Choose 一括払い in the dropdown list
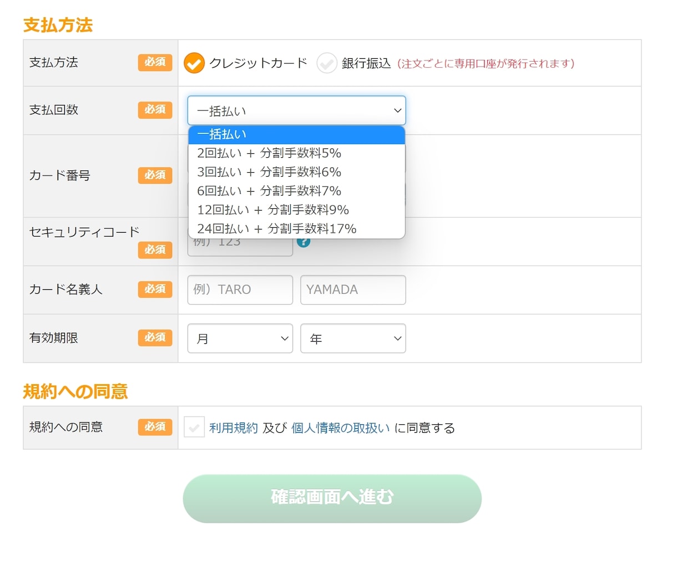The width and height of the screenshot is (677, 561). point(297,134)
